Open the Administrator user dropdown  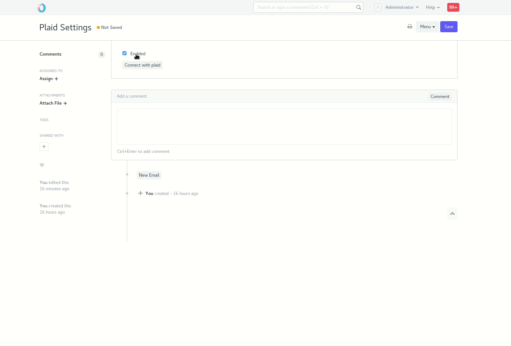401,7
